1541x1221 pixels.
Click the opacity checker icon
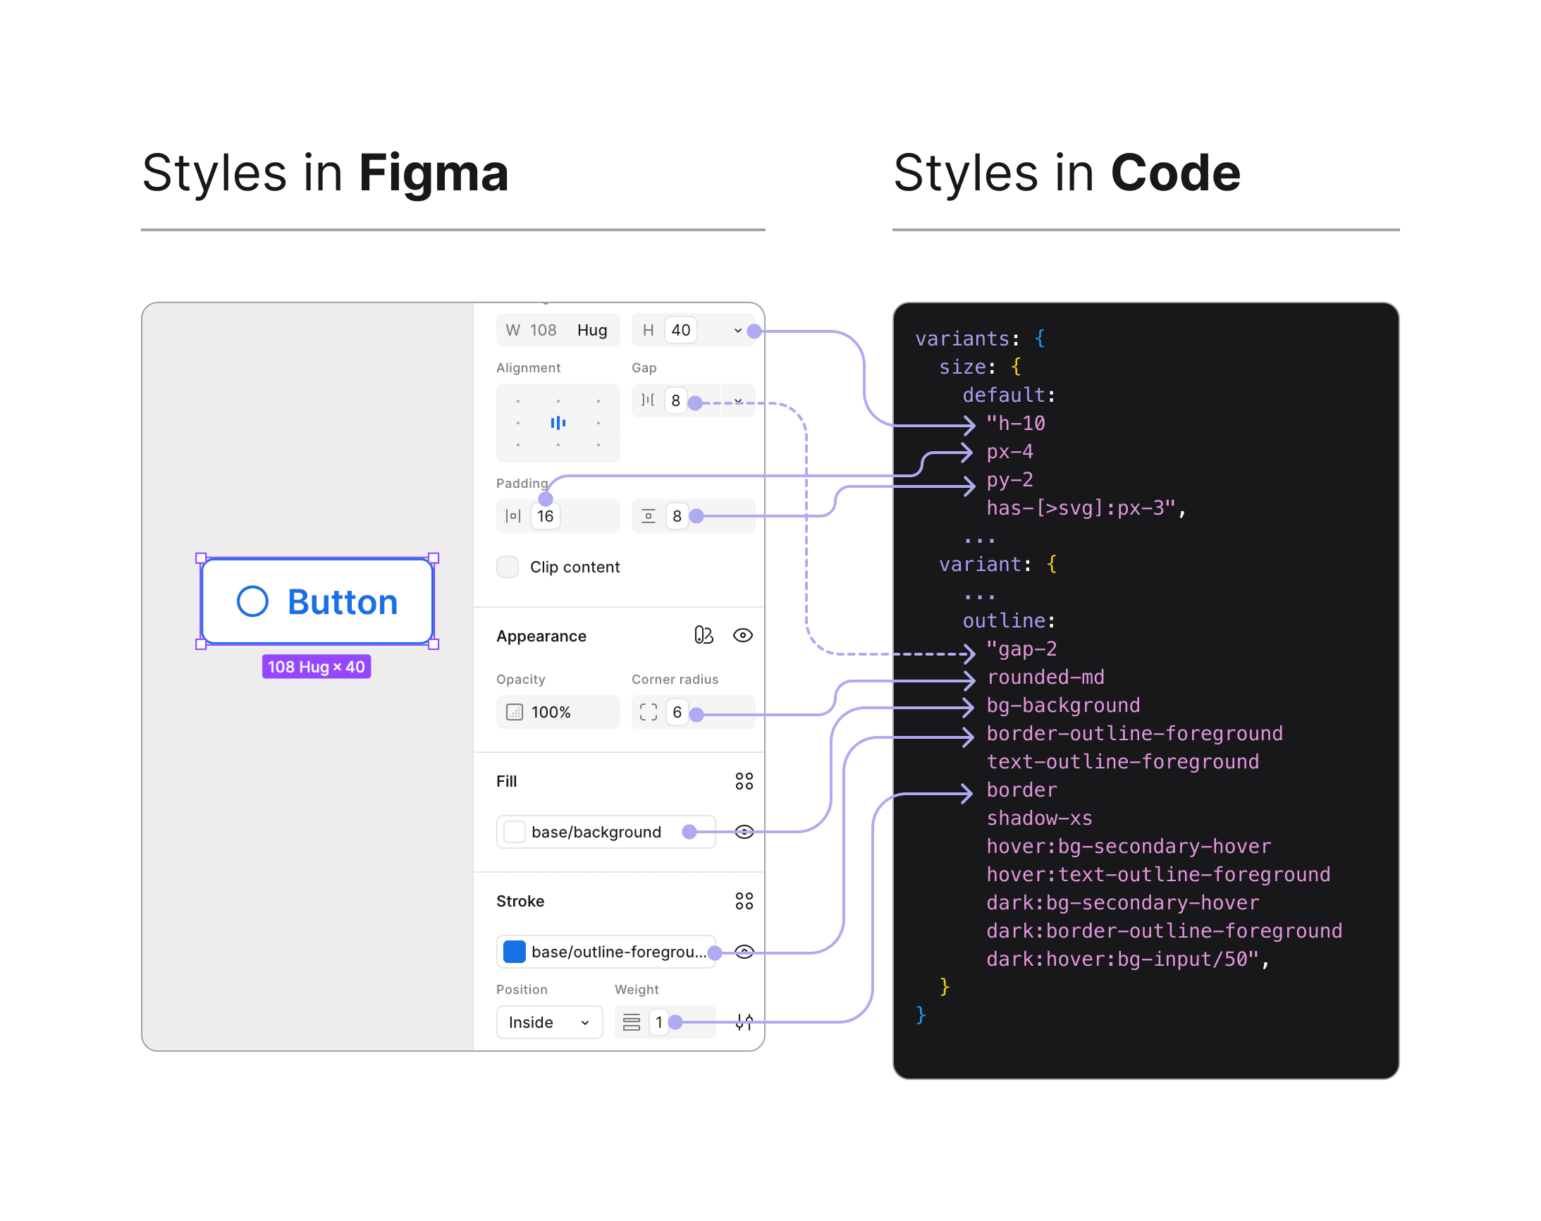(515, 712)
